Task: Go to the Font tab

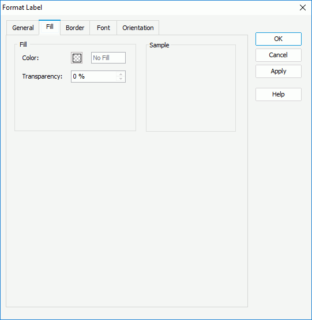Action: pyautogui.click(x=103, y=28)
